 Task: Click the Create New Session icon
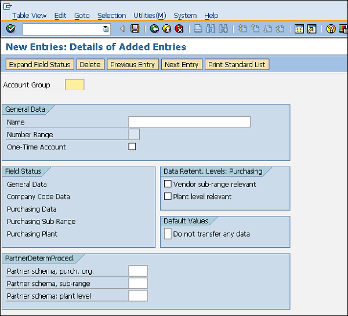pyautogui.click(x=299, y=29)
